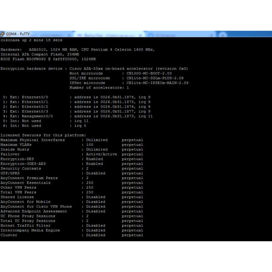This screenshot has width=272, height=272.
Task: Click the CN1000-MC-BOOT-2.00 boot microcode value
Action: [x=149, y=73]
